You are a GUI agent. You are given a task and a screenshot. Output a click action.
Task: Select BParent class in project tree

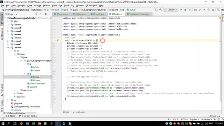(x=36, y=80)
